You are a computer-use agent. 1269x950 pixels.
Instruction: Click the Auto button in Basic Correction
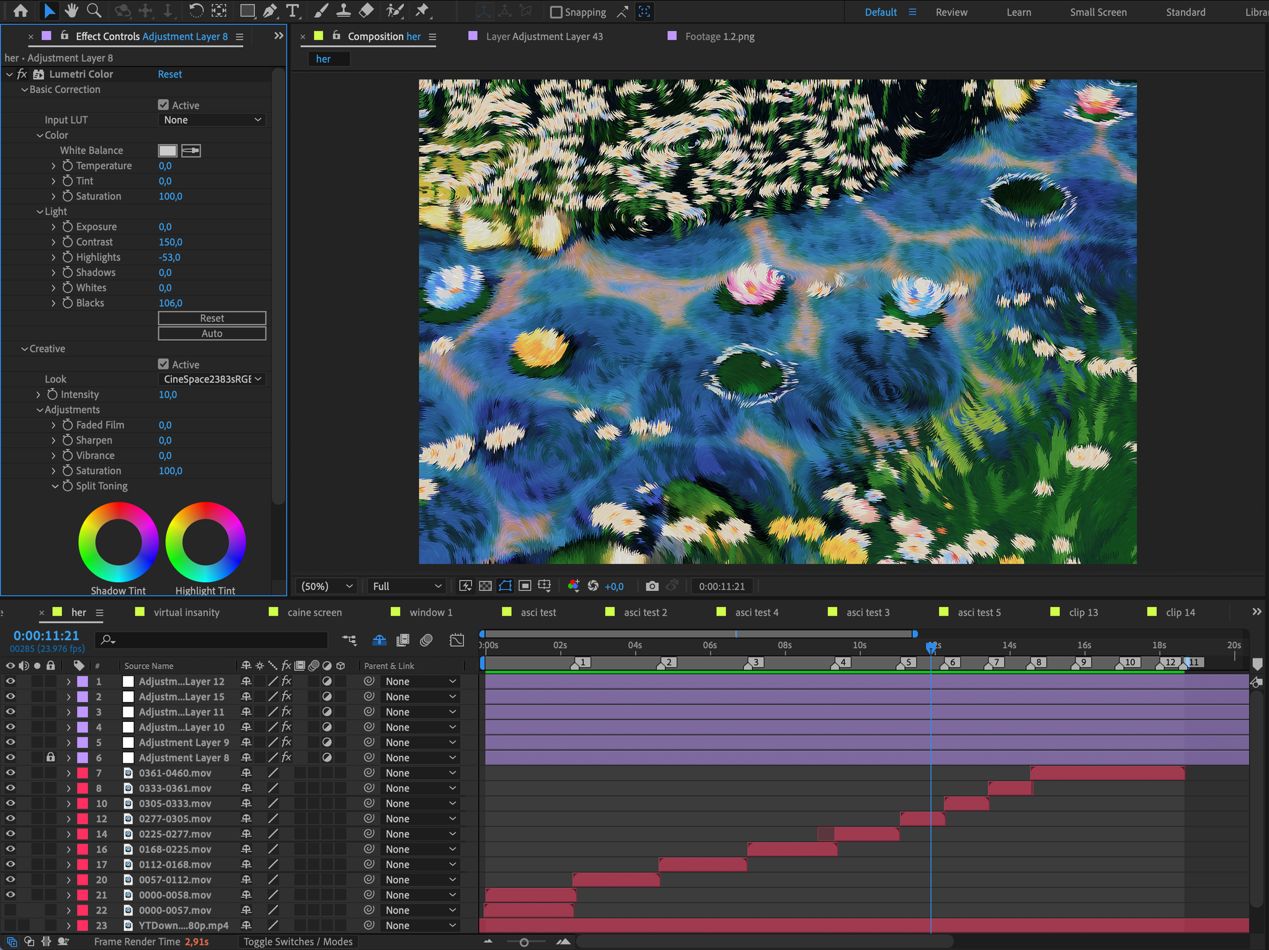pyautogui.click(x=211, y=334)
